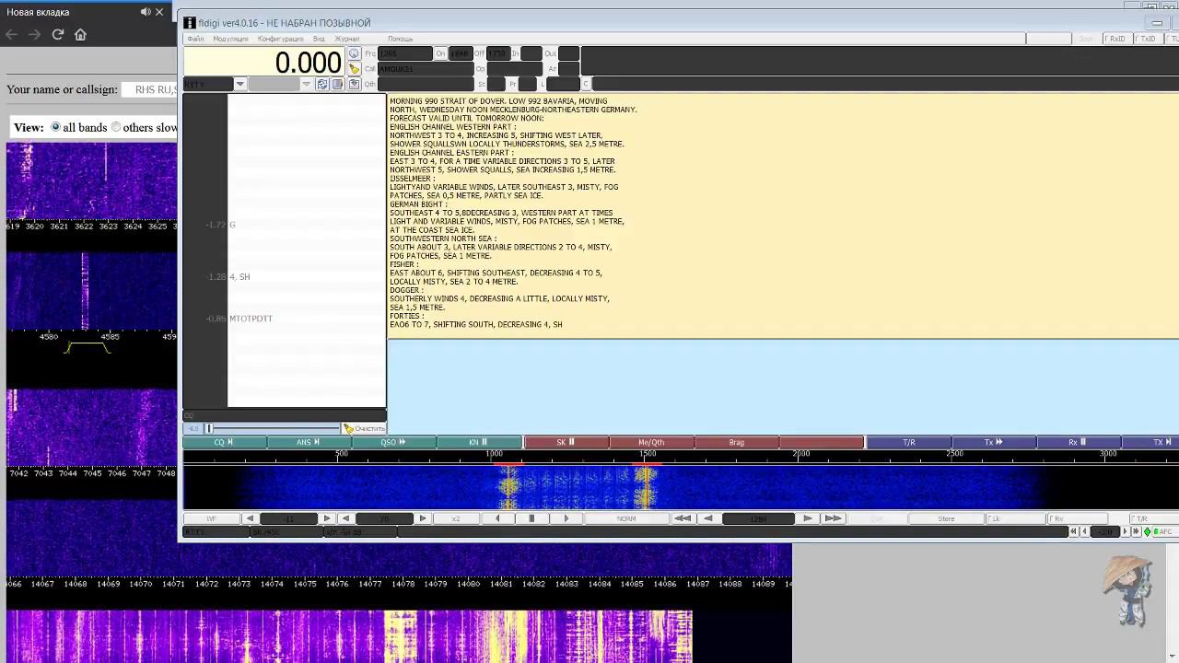Viewport: 1179px width, 663px height.
Task: Step cursor frequency up with single arrow
Action: click(808, 518)
